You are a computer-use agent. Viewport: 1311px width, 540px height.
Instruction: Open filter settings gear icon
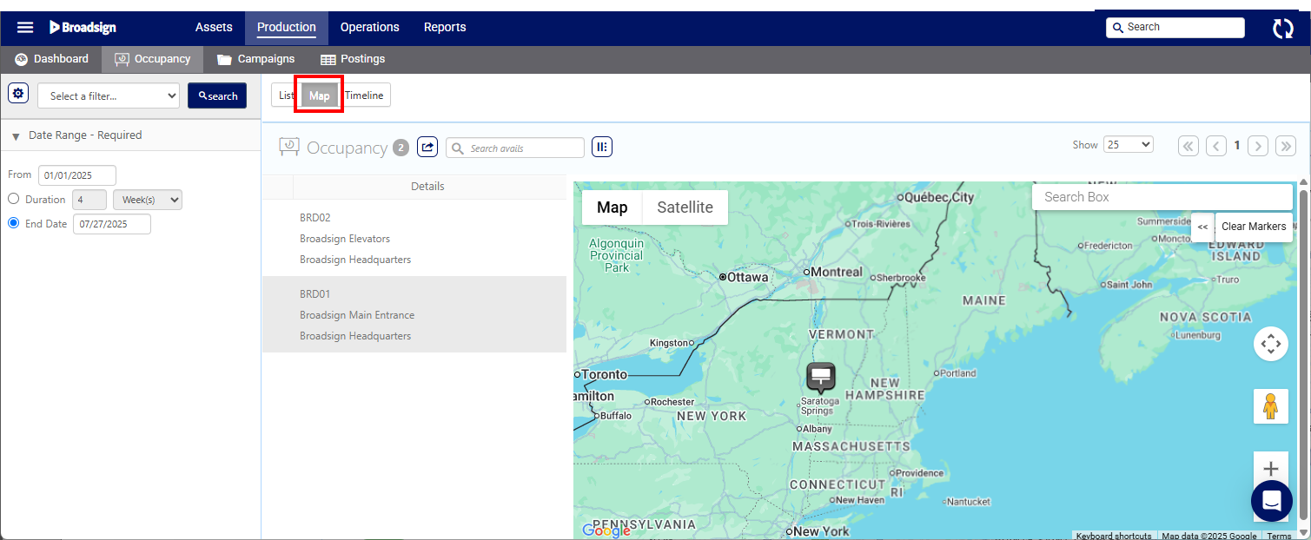18,94
